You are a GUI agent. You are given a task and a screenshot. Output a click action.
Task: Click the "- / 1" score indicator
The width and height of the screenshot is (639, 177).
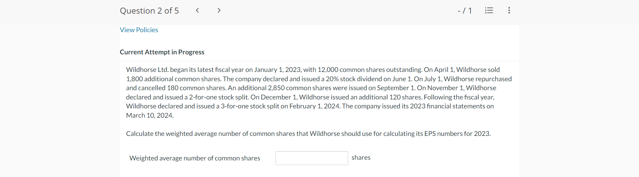465,11
